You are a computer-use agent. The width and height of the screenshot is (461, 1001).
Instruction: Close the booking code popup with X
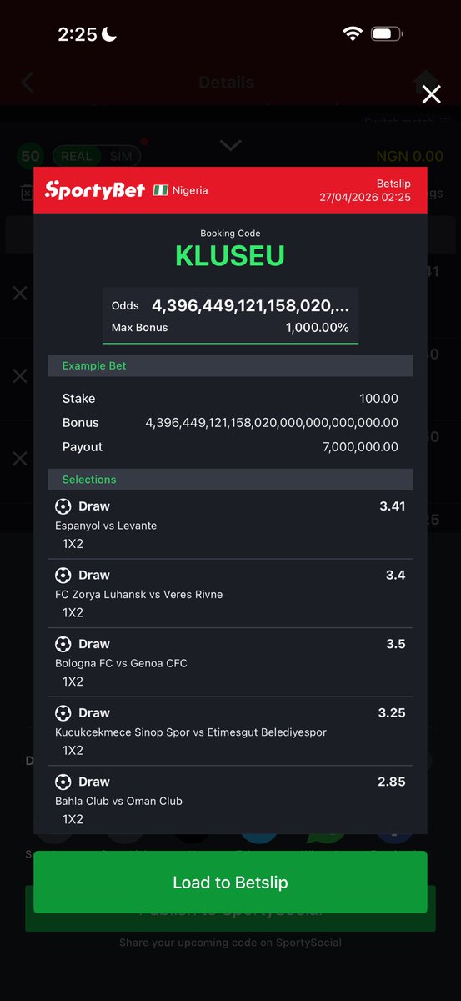click(x=431, y=94)
